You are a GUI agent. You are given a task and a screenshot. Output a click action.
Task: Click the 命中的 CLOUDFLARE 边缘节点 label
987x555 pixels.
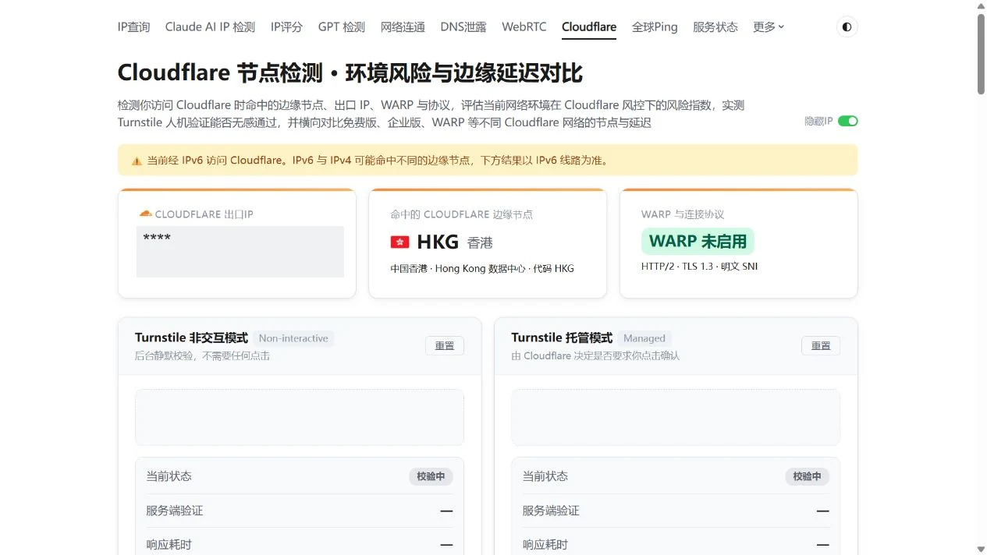click(462, 214)
